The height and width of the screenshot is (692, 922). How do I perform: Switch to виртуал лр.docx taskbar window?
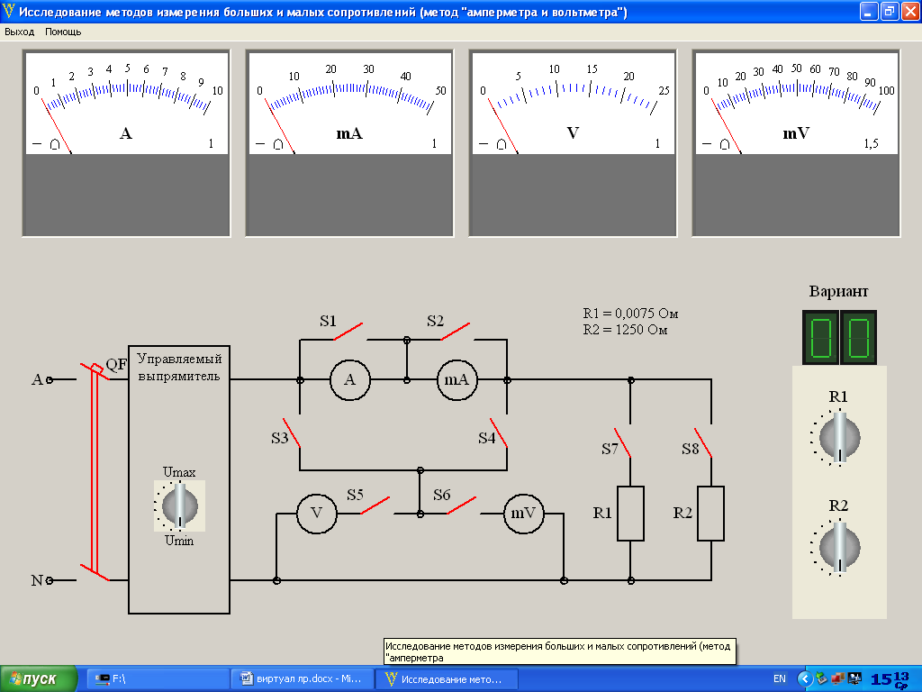point(303,679)
